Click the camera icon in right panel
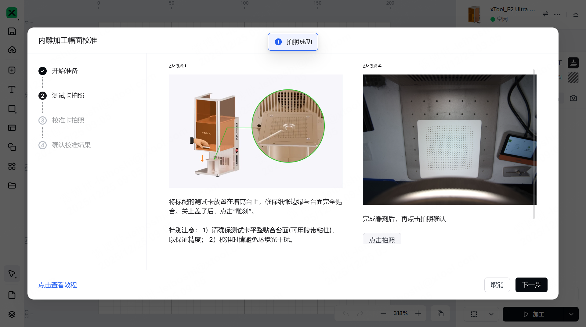Image resolution: width=586 pixels, height=327 pixels. click(573, 98)
